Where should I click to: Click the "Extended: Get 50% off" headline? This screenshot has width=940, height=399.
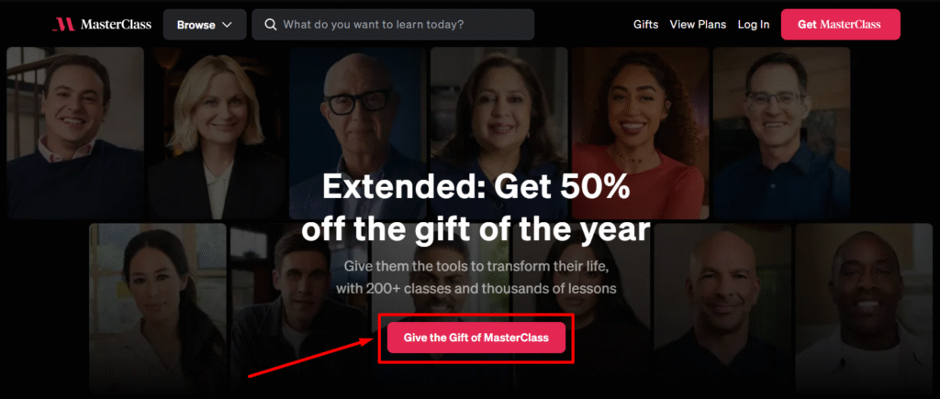(x=476, y=208)
